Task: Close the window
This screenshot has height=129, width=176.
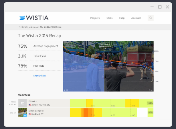Action: point(167,7)
